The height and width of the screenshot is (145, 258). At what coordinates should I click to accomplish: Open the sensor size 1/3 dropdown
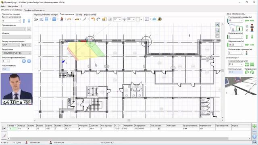point(18,45)
